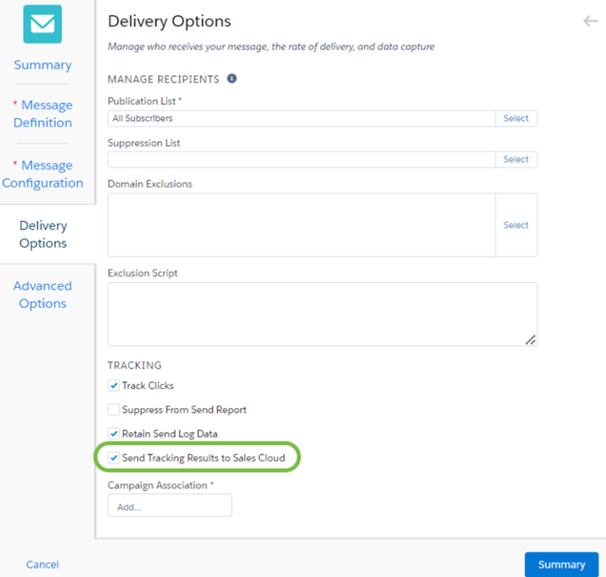Focus the Campaign Association Add field
606x577 pixels.
tap(170, 505)
